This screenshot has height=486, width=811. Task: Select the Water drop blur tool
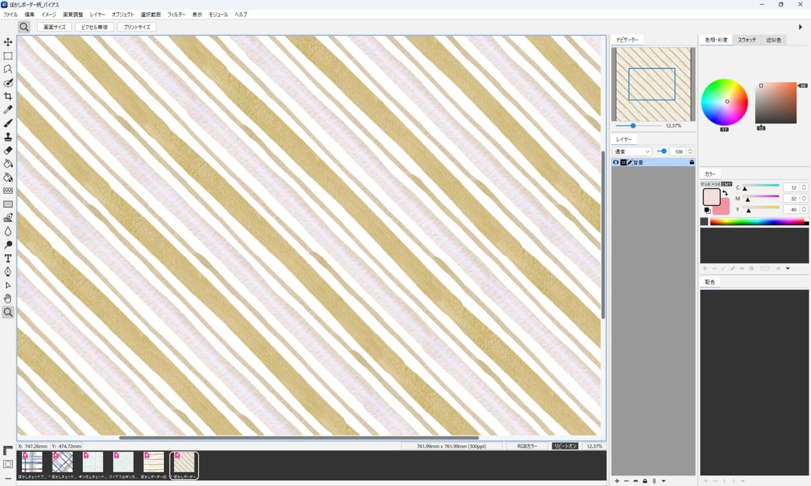click(x=8, y=231)
